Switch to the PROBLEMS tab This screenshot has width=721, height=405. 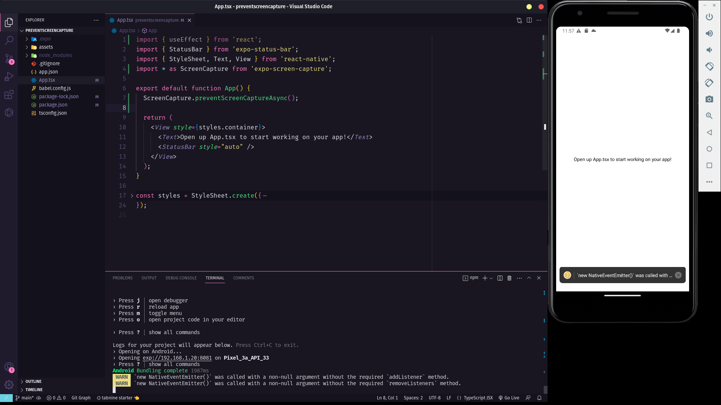[122, 278]
